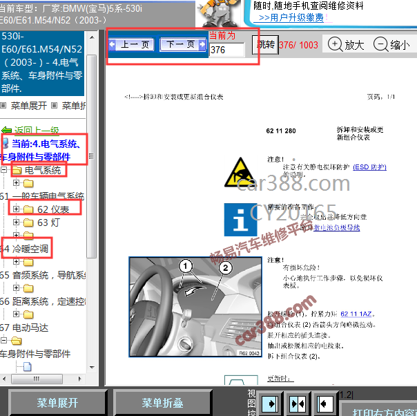Viewport: 417px width, 416px height.
Task: Collapse the 车身附件与零部件 tree node
Action: point(3,340)
